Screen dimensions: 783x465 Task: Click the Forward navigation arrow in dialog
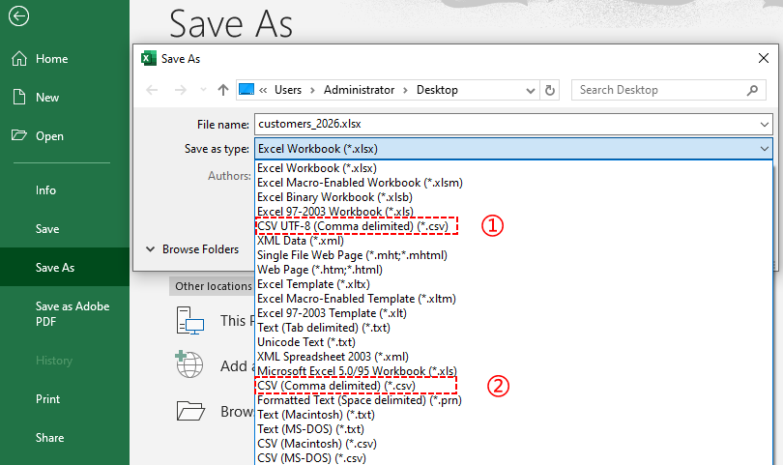180,90
